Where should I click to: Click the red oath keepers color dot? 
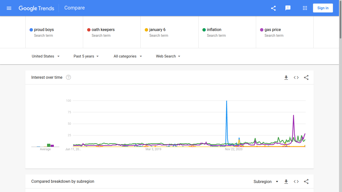click(89, 30)
